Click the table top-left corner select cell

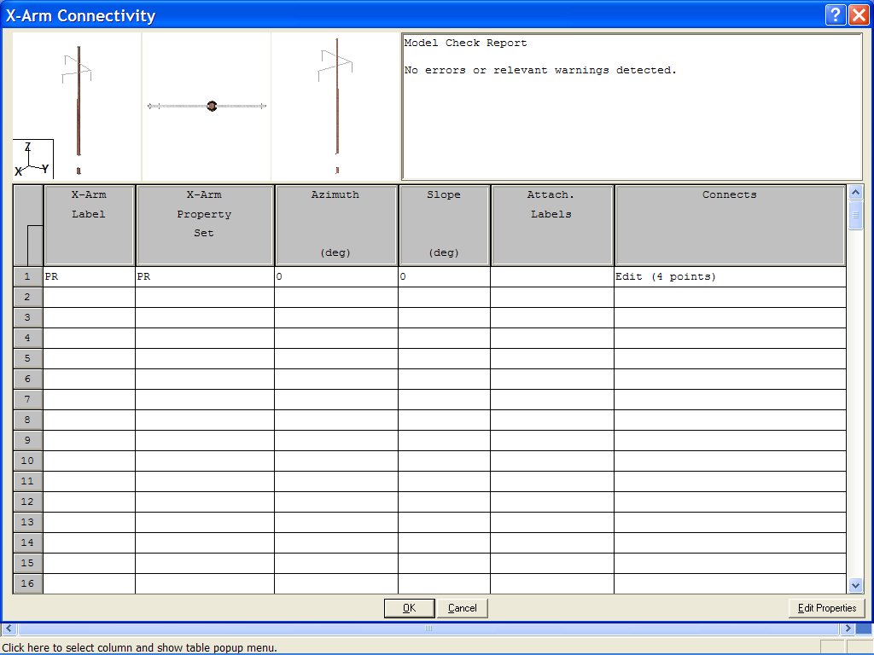pos(28,225)
